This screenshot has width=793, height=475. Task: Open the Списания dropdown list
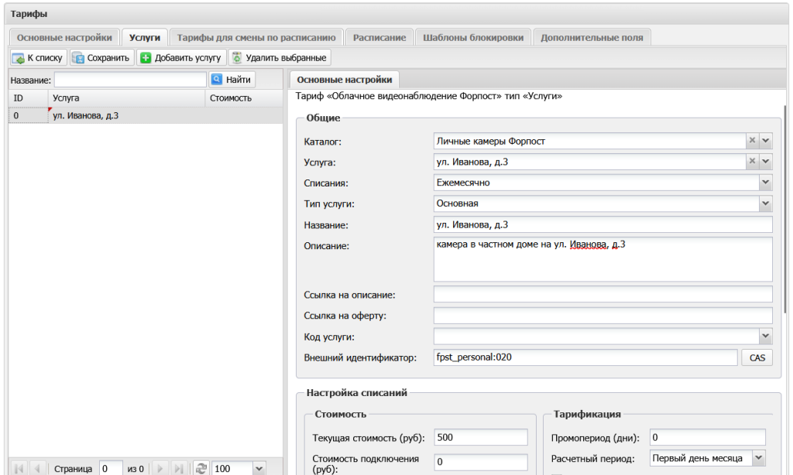pyautogui.click(x=766, y=182)
